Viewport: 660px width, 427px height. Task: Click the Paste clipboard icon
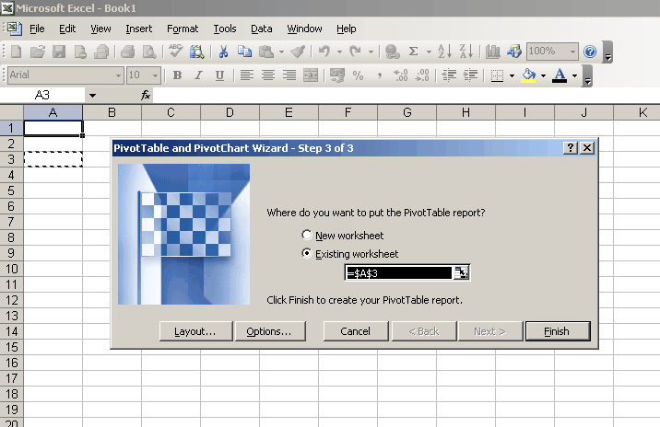[x=266, y=52]
